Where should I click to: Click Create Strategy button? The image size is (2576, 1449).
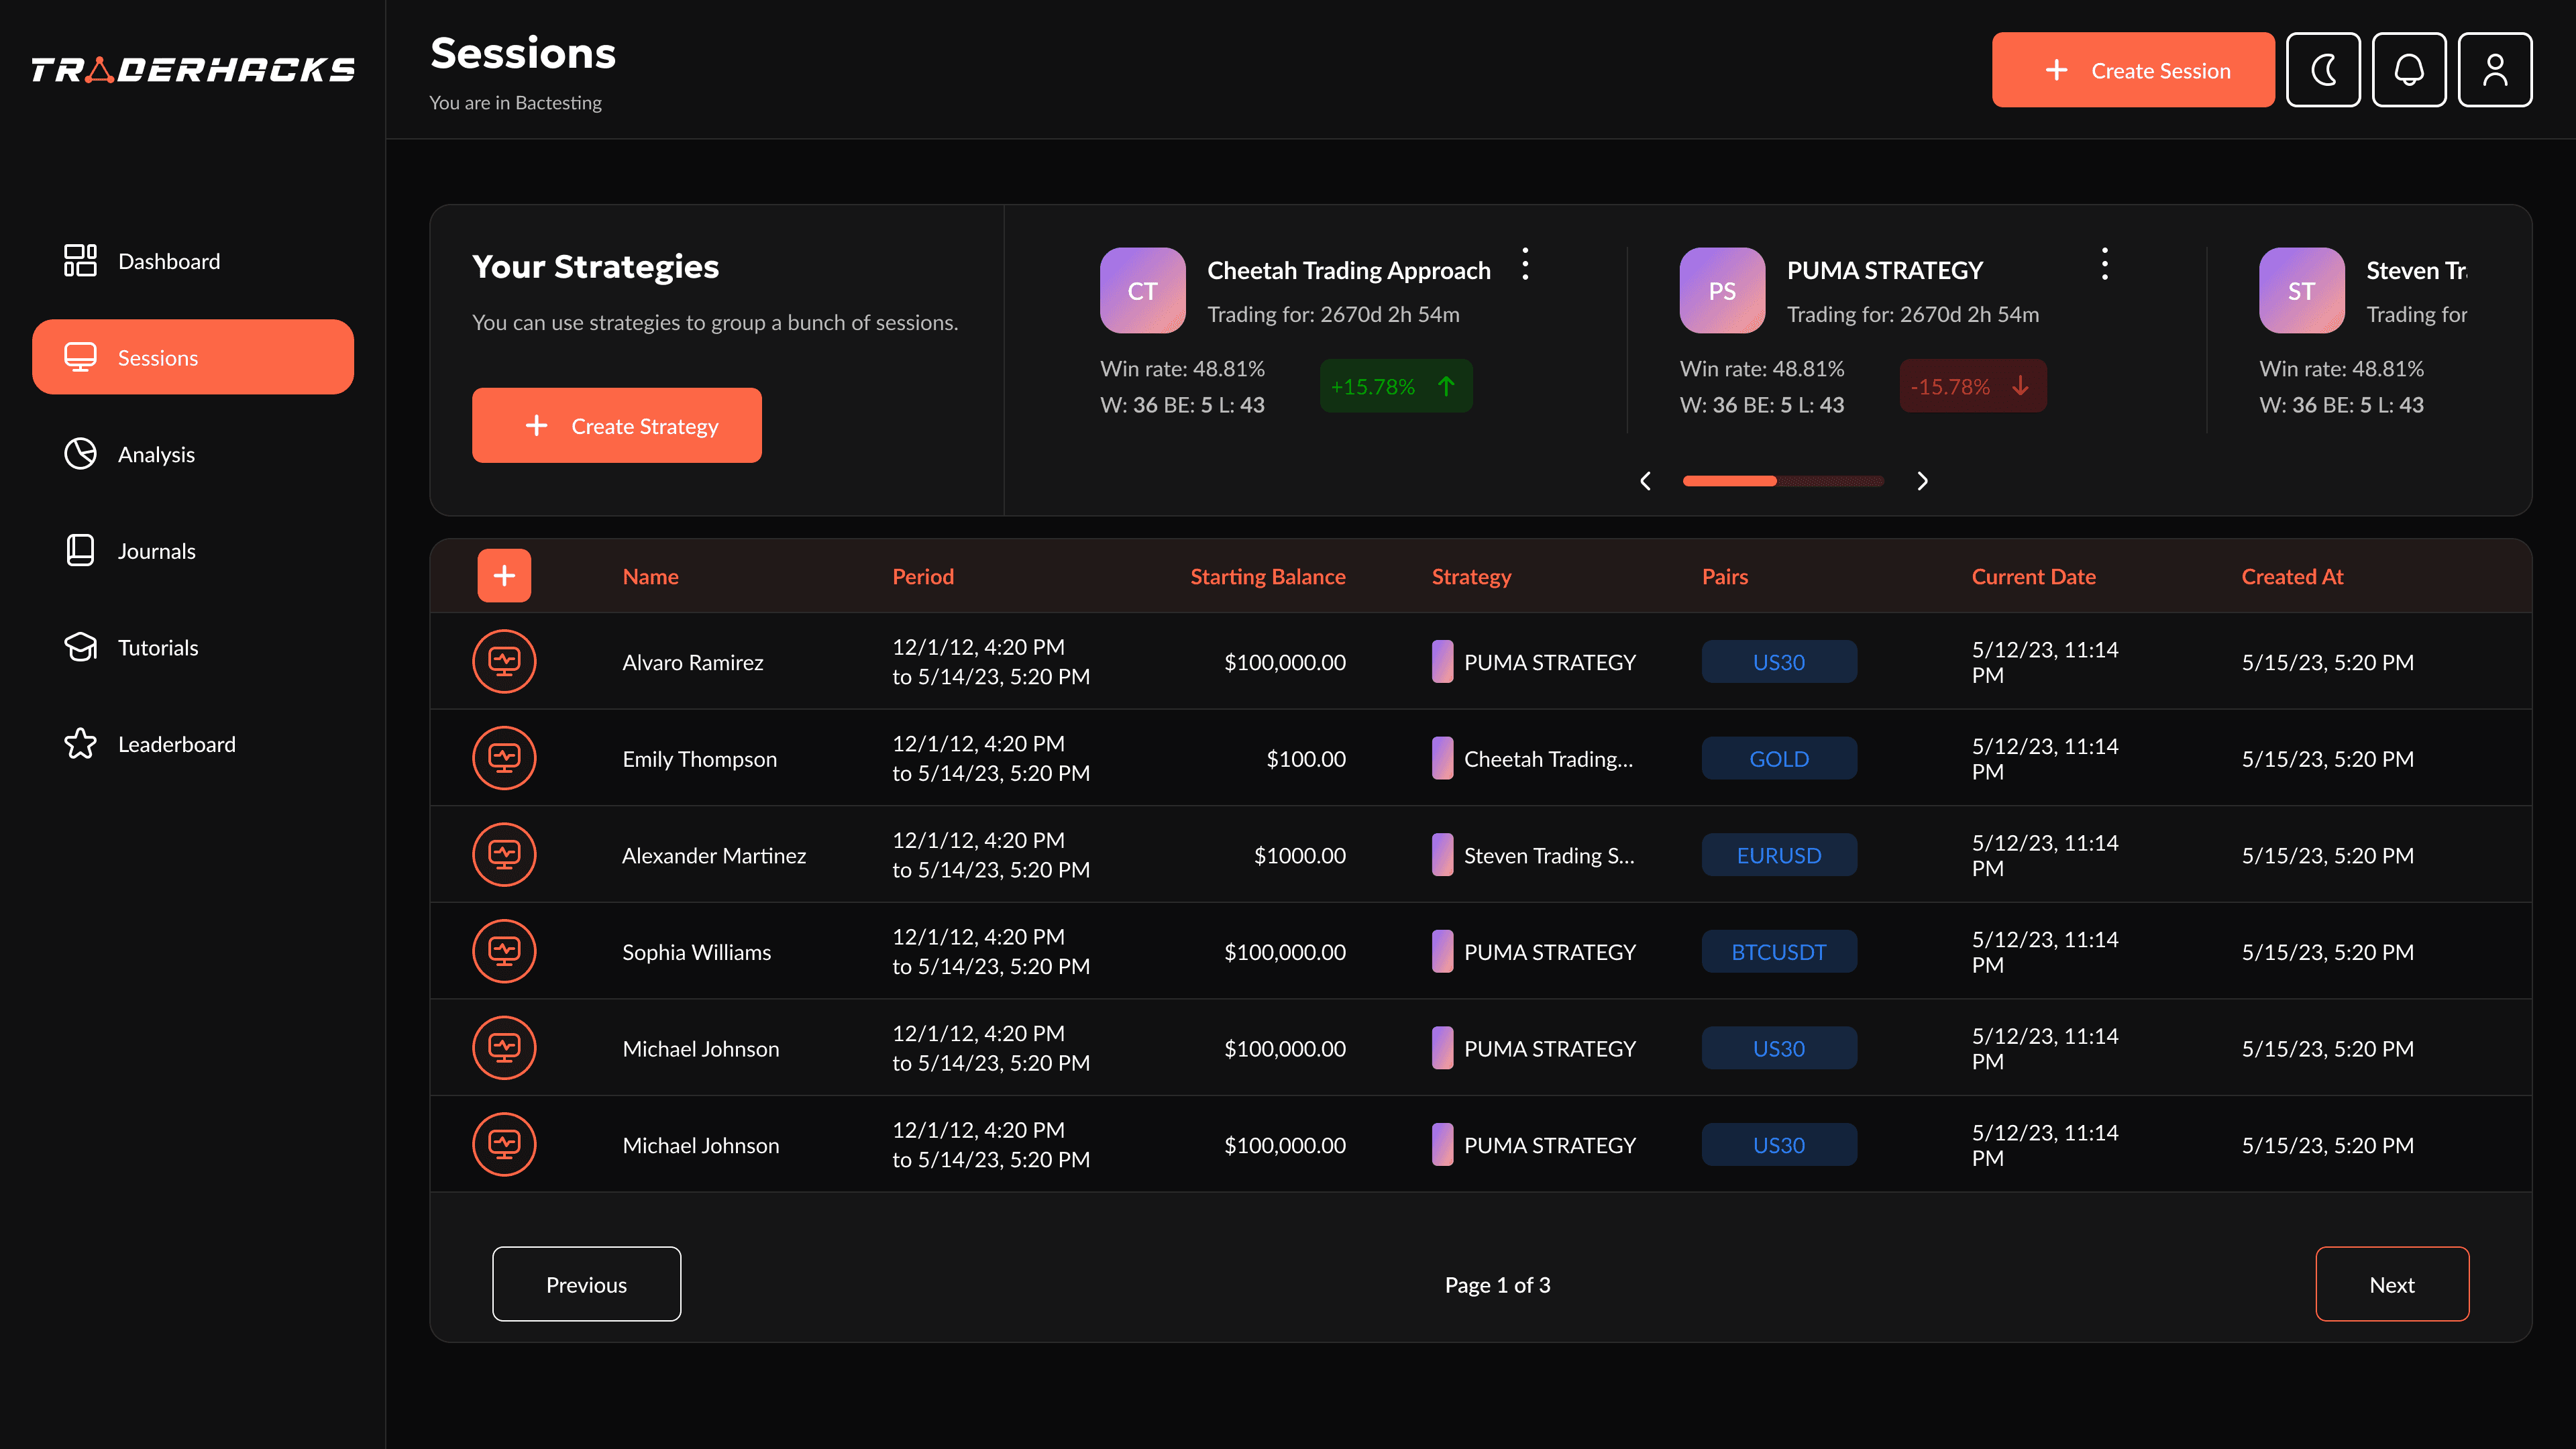coord(617,426)
